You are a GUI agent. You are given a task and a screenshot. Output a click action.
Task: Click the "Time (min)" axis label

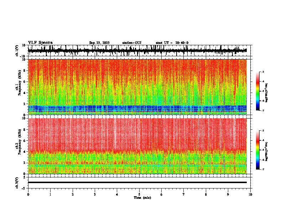142,198
